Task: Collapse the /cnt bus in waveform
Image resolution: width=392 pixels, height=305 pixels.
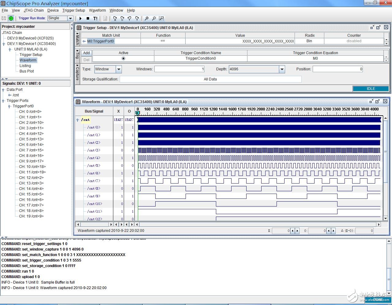Action: [x=78, y=120]
